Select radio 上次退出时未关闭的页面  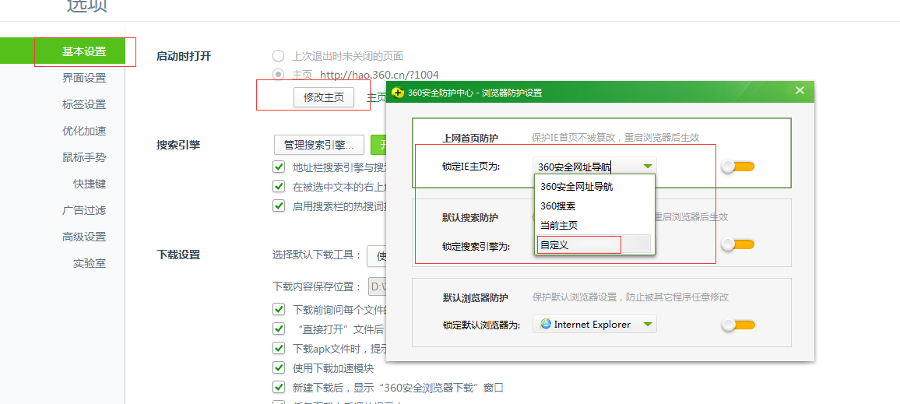tap(279, 56)
